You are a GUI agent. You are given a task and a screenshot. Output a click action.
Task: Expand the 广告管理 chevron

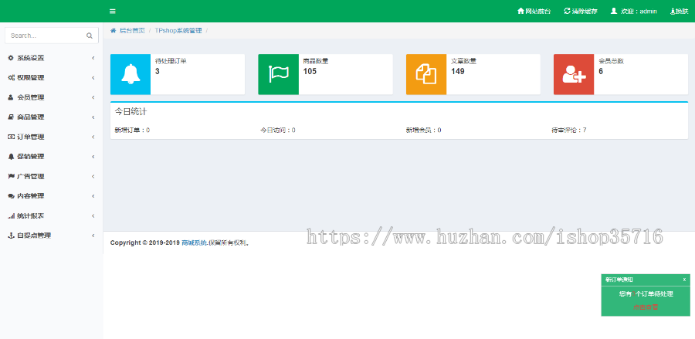click(93, 176)
